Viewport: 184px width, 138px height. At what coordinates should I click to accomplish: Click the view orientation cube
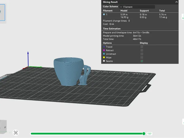(x=3, y=127)
